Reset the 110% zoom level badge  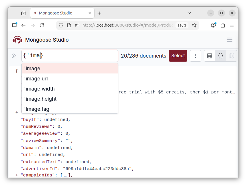click(x=182, y=25)
